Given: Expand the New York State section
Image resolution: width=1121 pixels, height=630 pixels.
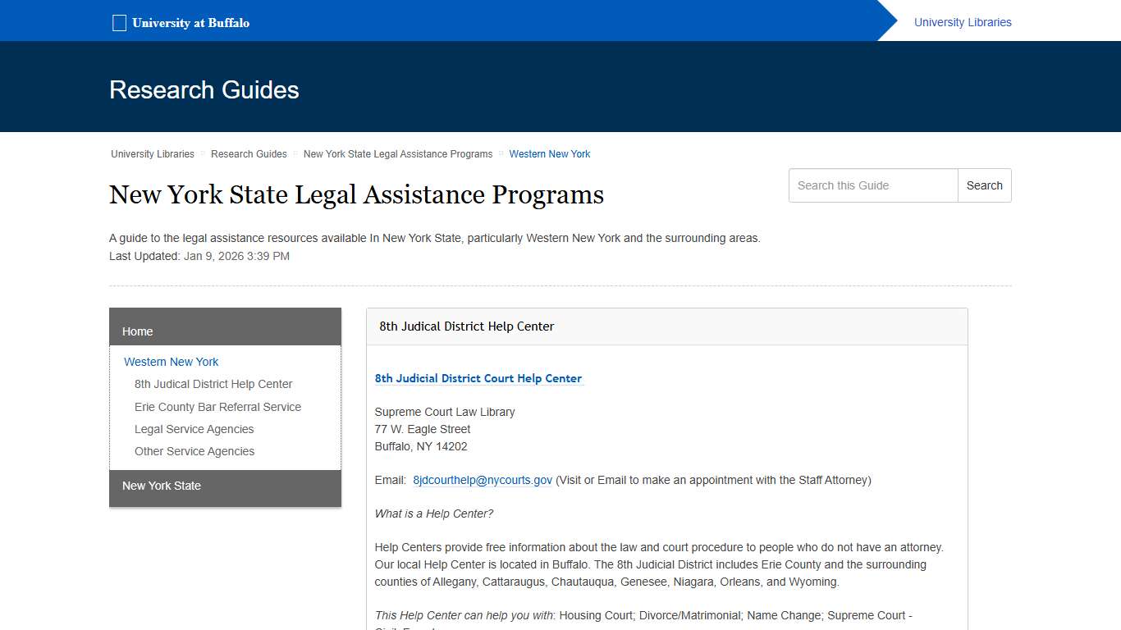Looking at the screenshot, I should pos(161,486).
